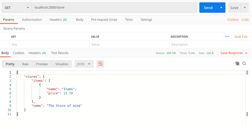
Task: Open the Test Results tab
Action: tap(60, 53)
